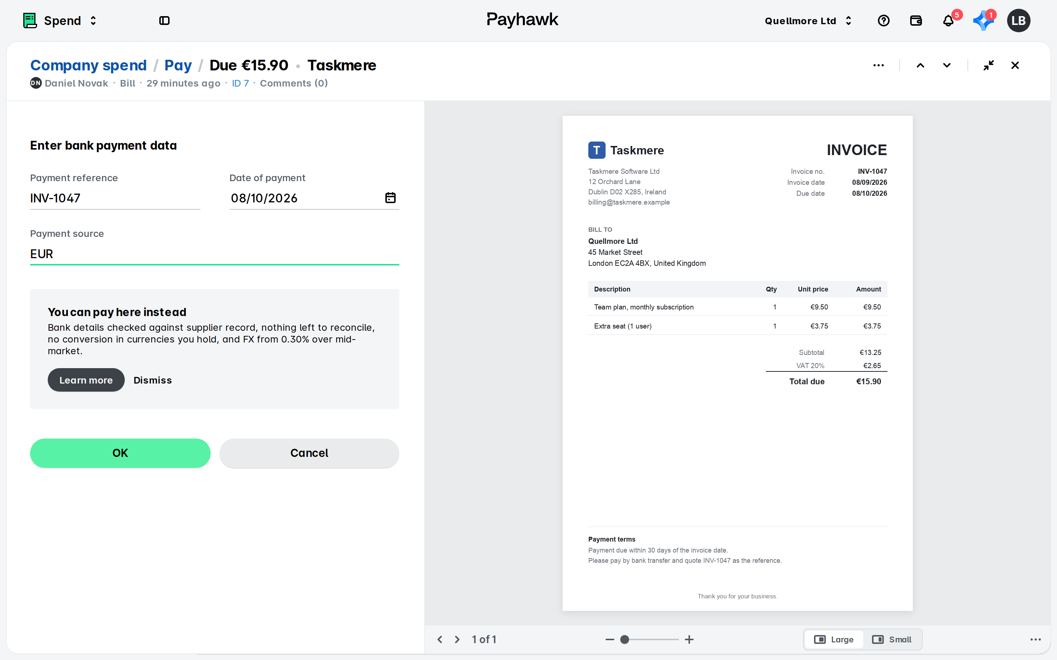1057x660 pixels.
Task: Click the Total due €15.90 amount
Action: click(x=868, y=381)
